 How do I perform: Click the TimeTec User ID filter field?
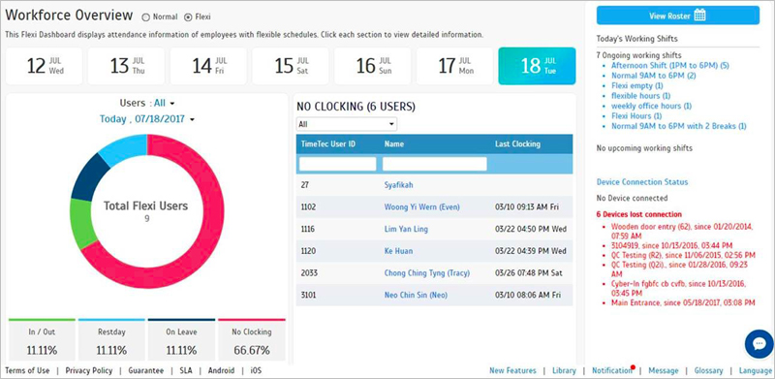[x=337, y=164]
